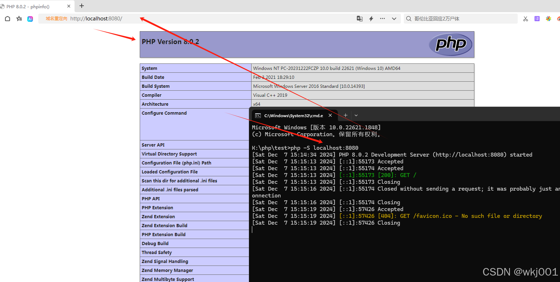Click 'Additional .ini files parsed' label
The height and width of the screenshot is (282, 560).
pos(170,190)
